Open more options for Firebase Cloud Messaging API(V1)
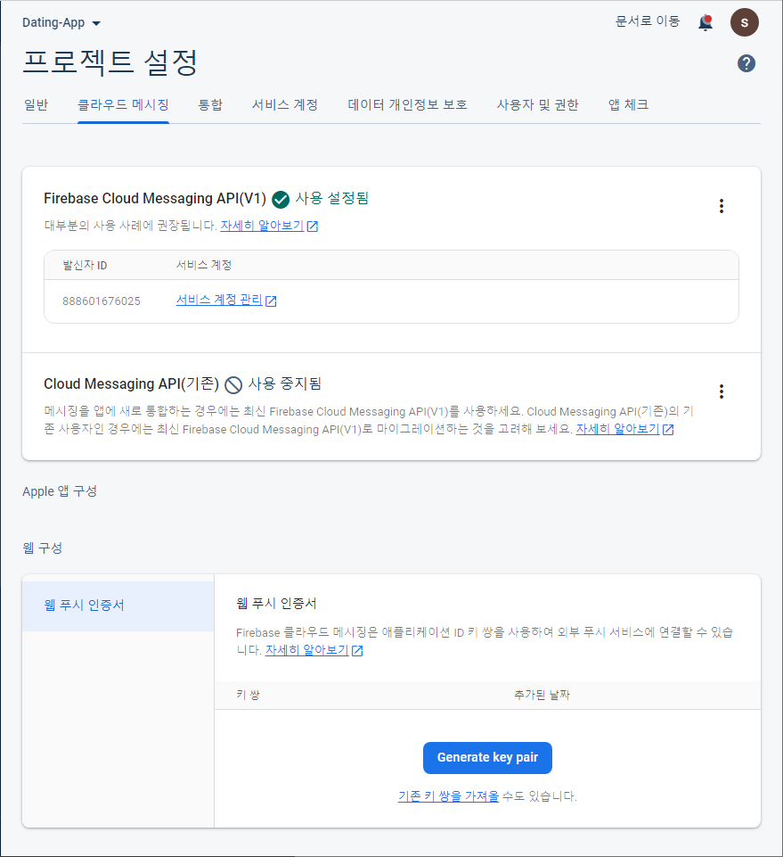The image size is (783, 857). (722, 206)
